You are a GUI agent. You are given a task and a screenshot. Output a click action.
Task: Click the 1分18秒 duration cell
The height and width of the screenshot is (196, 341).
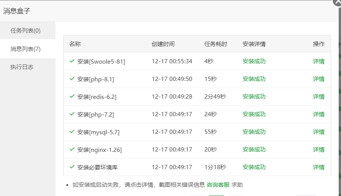(215, 167)
